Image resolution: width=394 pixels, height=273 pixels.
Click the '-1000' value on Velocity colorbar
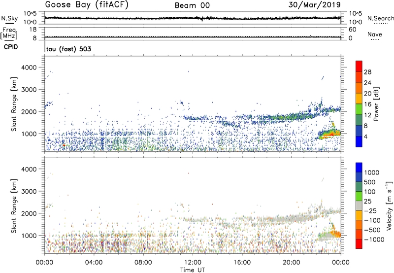click(374, 239)
